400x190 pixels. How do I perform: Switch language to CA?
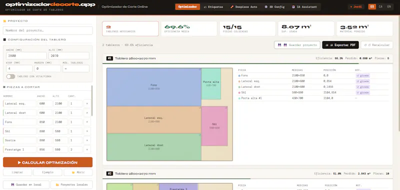click(x=380, y=7)
